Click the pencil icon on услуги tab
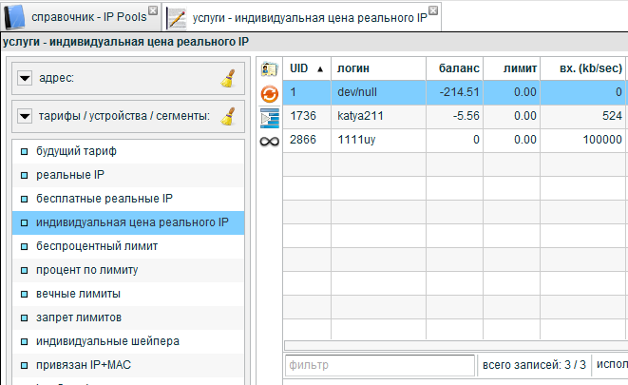The image size is (628, 385). coord(176,18)
